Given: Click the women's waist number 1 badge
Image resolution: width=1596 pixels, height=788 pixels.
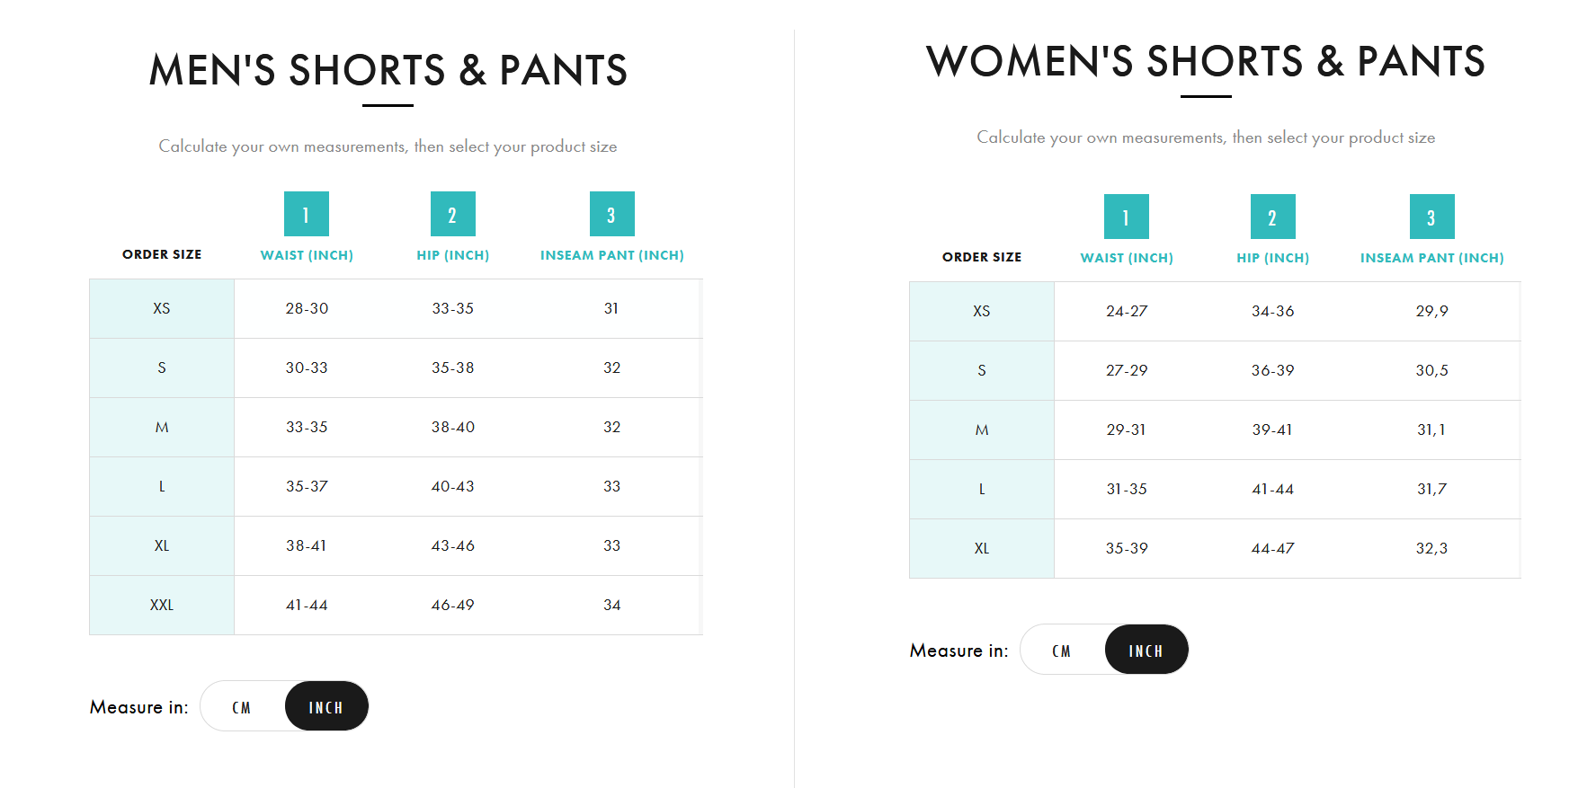Looking at the screenshot, I should pyautogui.click(x=1126, y=217).
